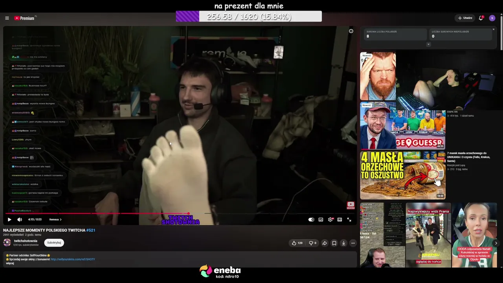Screen dimensions: 503x283
Task: Open the player settings gear
Action: tap(330, 220)
